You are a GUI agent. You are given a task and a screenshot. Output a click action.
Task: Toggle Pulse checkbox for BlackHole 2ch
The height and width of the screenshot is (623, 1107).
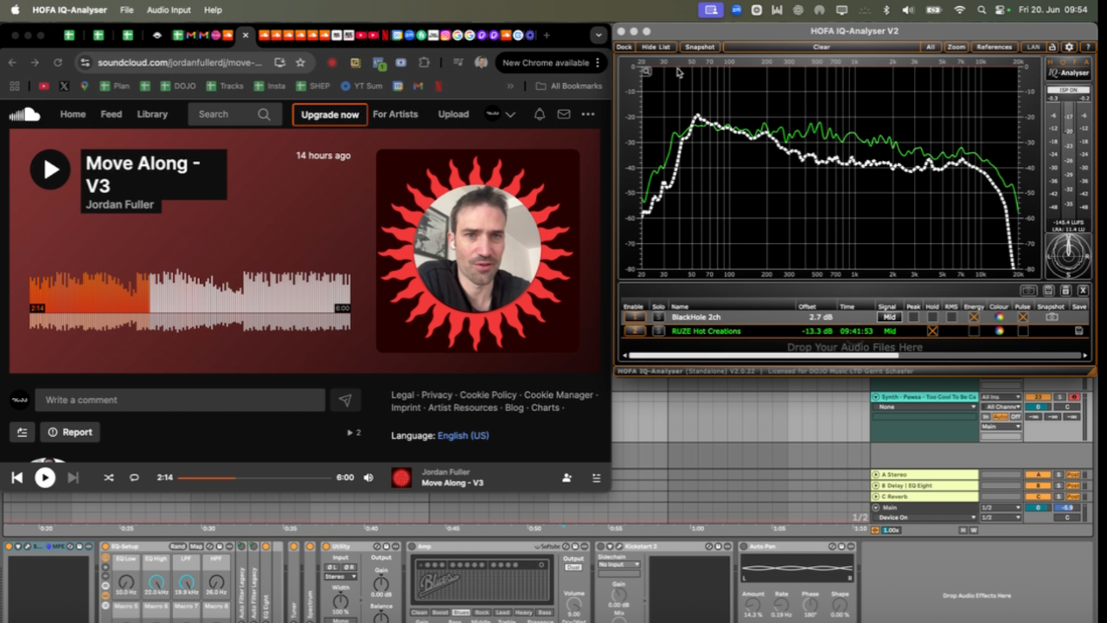(1023, 318)
